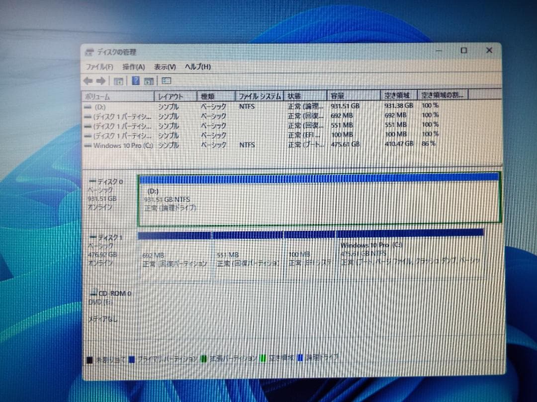Viewport: 537px width, 402px height.
Task: Click the (D:) volume icon in the volume list
Action: point(89,106)
